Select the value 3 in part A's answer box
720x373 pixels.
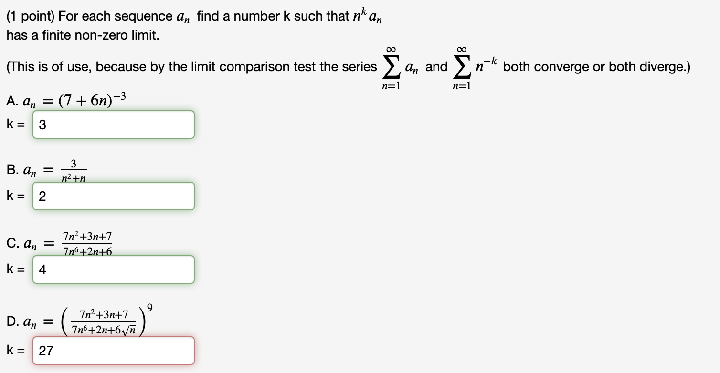43,124
